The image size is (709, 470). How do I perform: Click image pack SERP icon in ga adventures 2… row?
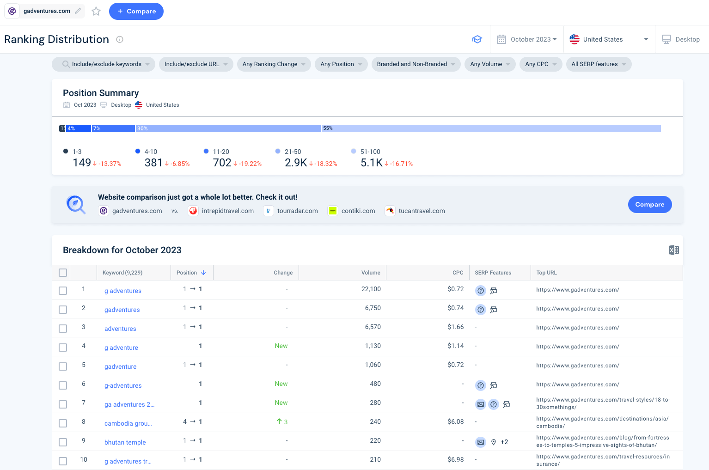(x=481, y=404)
